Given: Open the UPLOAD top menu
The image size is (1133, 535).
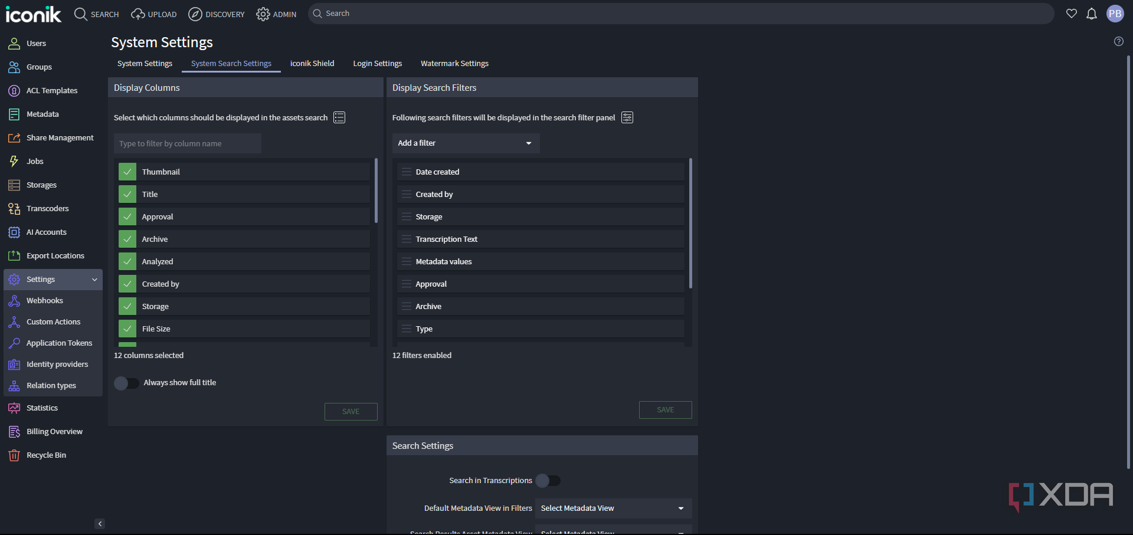Looking at the screenshot, I should (154, 14).
